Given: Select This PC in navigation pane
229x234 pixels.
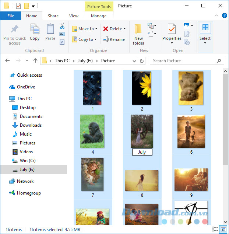Looking at the screenshot, I should tap(21, 99).
